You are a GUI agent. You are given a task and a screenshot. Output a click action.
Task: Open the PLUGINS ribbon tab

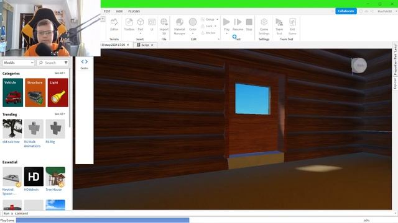pyautogui.click(x=134, y=11)
